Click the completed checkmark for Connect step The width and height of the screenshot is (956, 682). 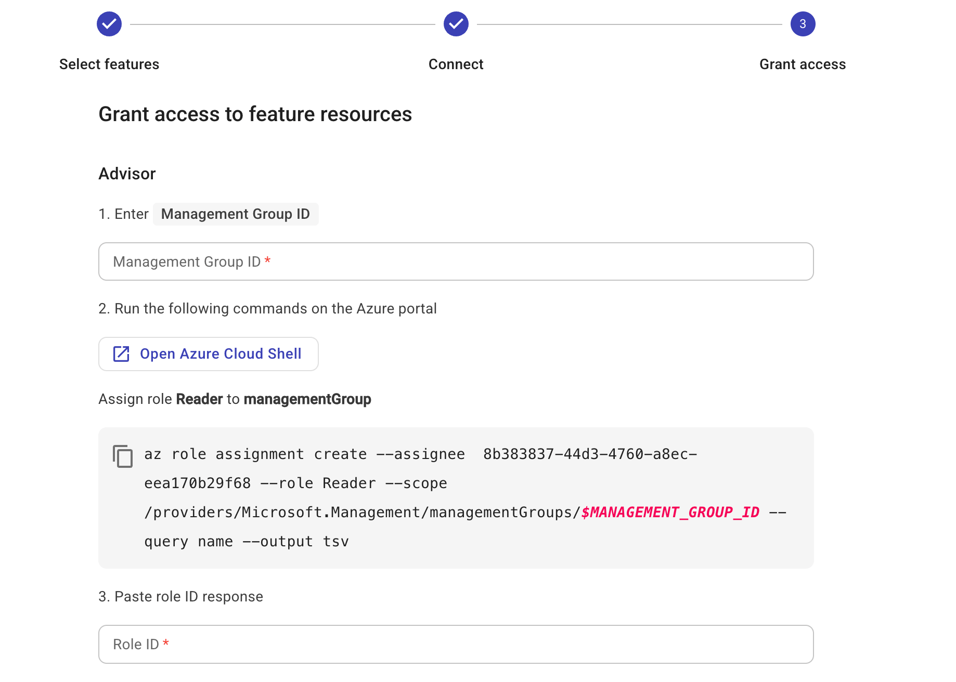(456, 23)
